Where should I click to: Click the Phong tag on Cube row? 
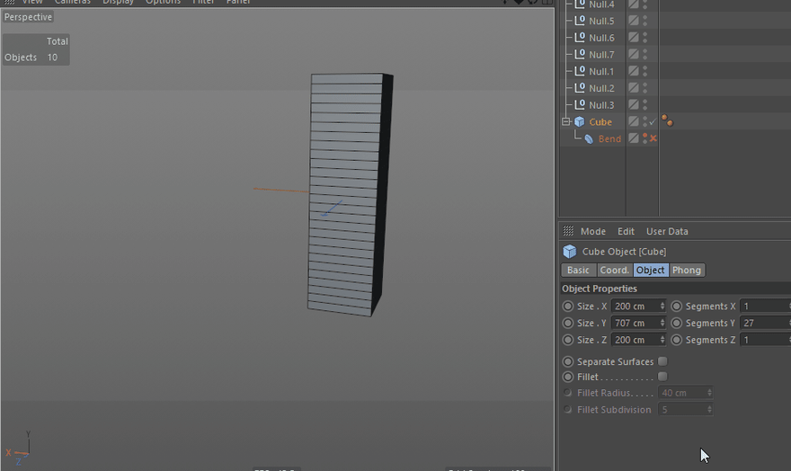coord(667,120)
